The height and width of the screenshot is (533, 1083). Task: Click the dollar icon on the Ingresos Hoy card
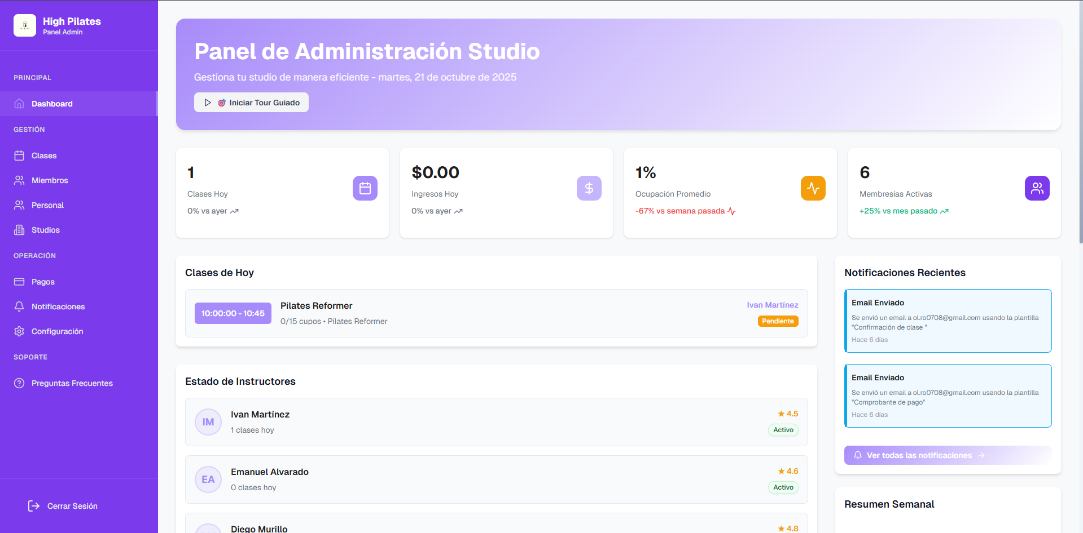pos(589,188)
